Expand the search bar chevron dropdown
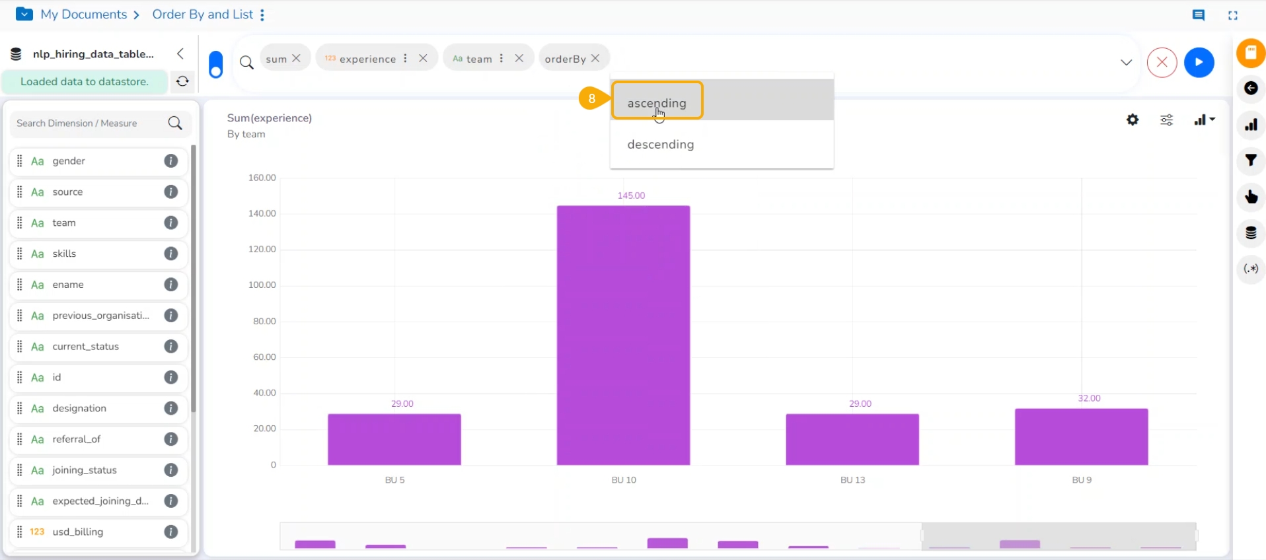 pos(1126,63)
